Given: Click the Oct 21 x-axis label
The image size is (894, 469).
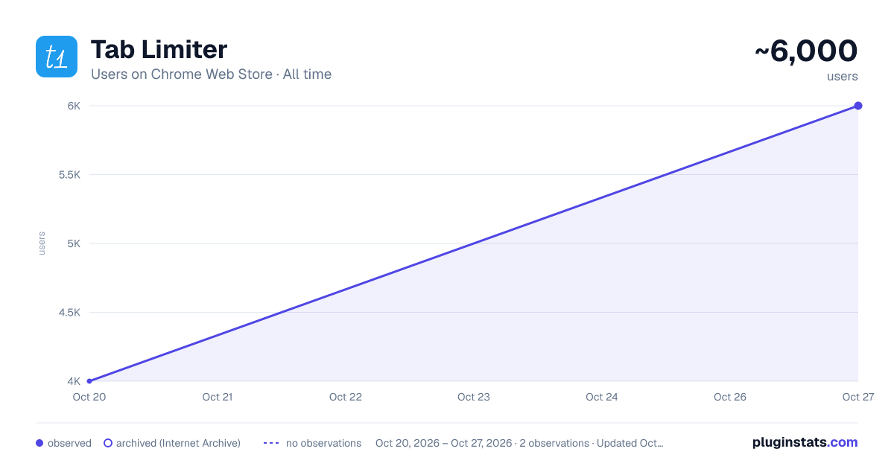Looking at the screenshot, I should coord(218,397).
